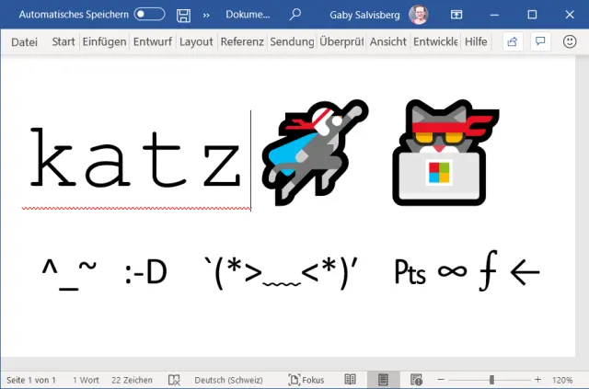Switch to the Ansicht tab

(x=388, y=41)
